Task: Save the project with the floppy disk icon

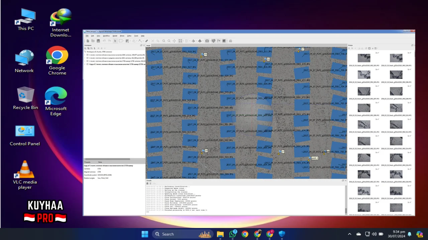Action: [98, 41]
